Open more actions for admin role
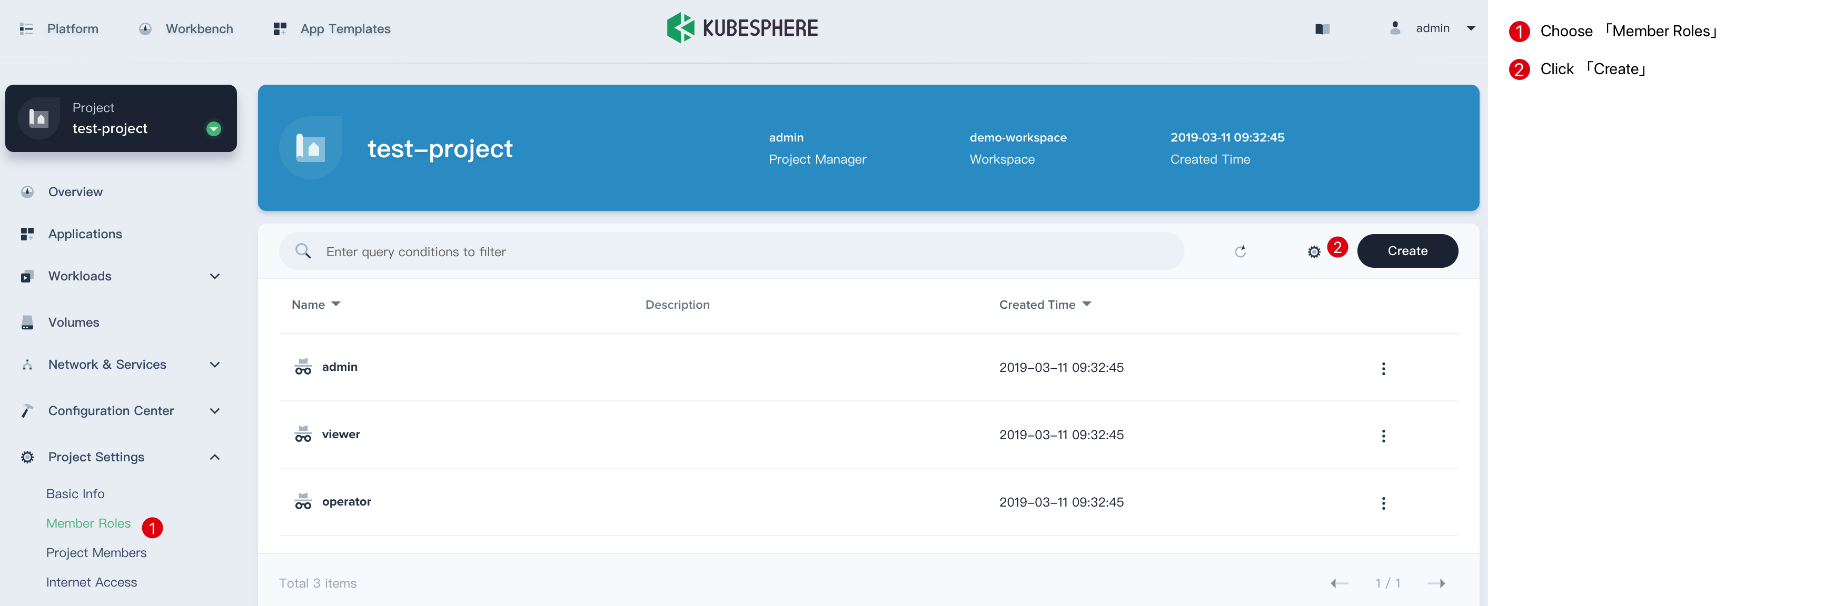This screenshot has height=606, width=1825. pos(1384,369)
